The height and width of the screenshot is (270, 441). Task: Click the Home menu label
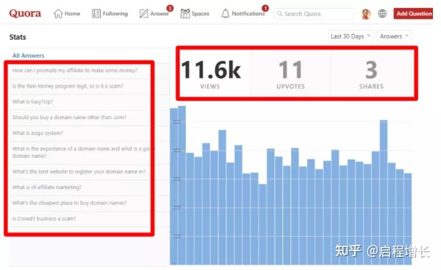point(72,13)
